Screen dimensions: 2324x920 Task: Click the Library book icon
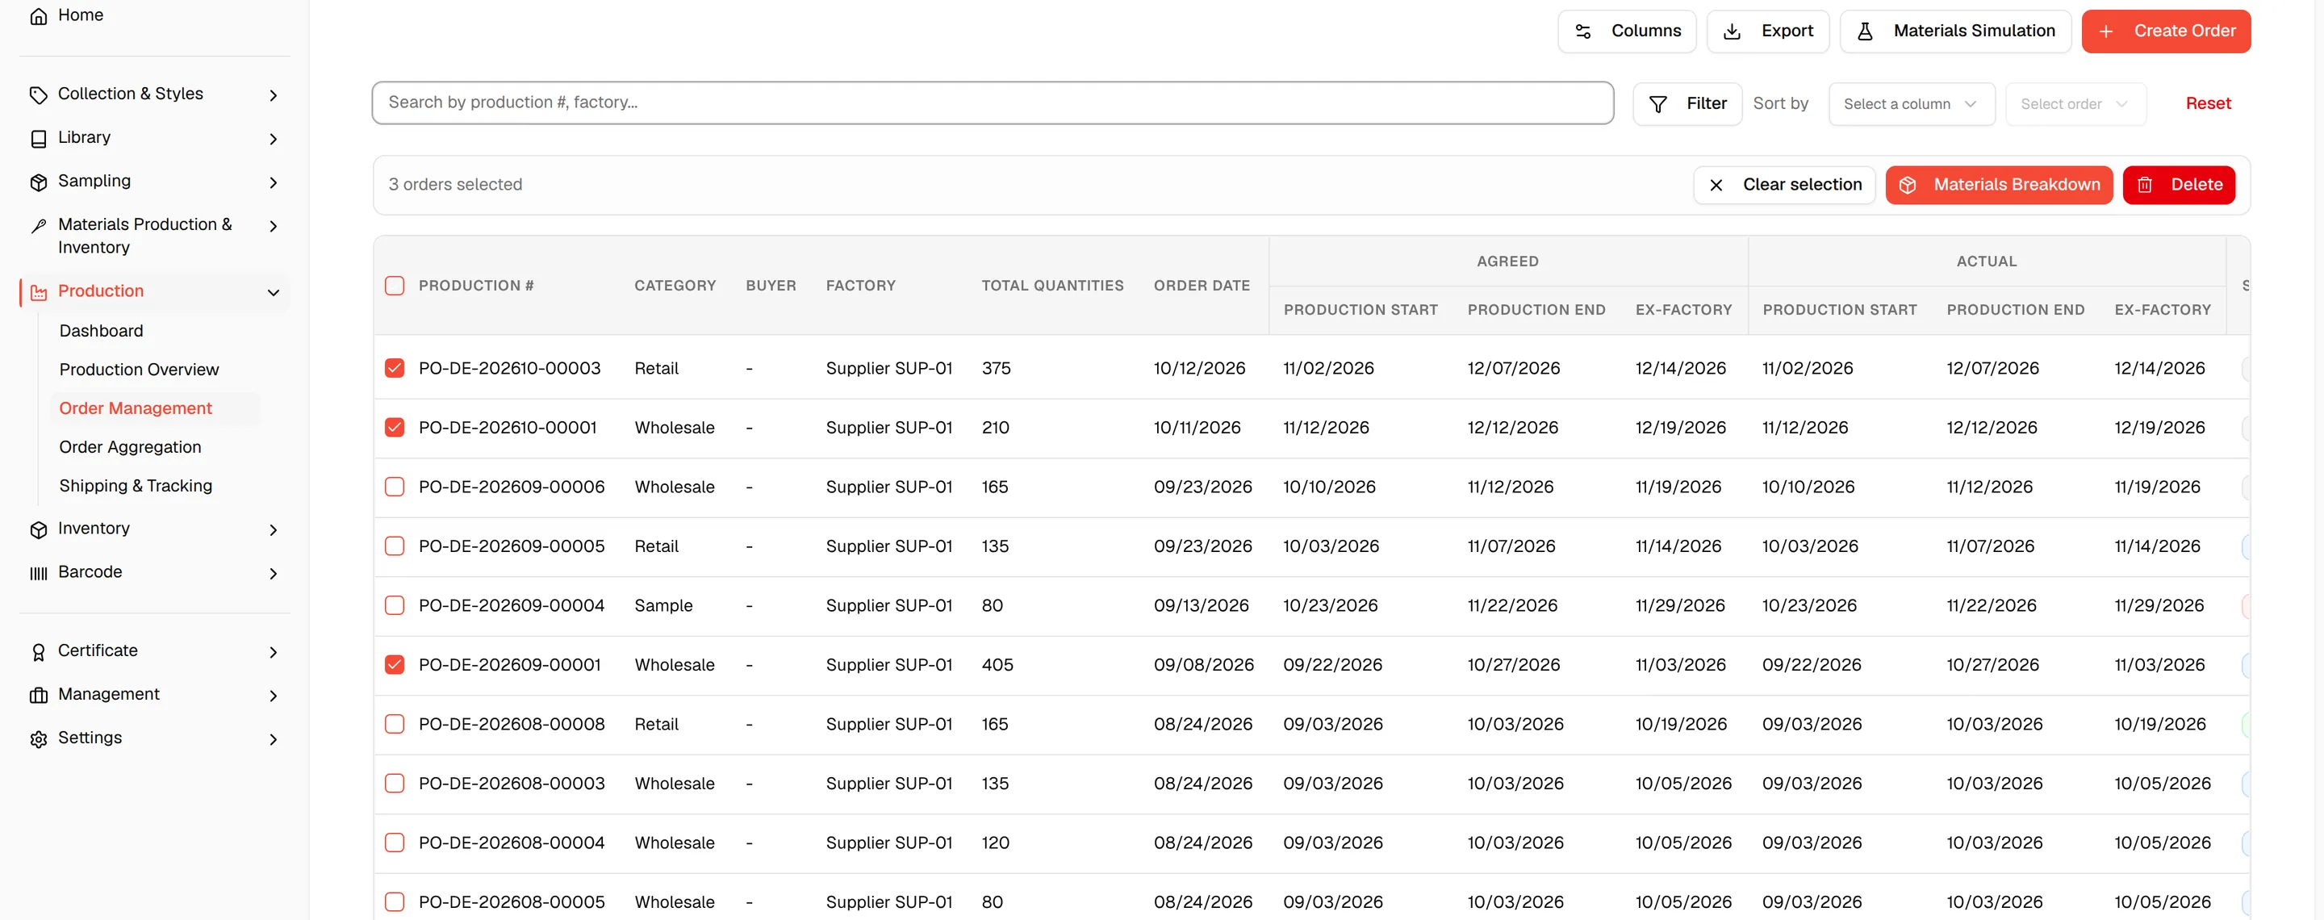click(38, 138)
